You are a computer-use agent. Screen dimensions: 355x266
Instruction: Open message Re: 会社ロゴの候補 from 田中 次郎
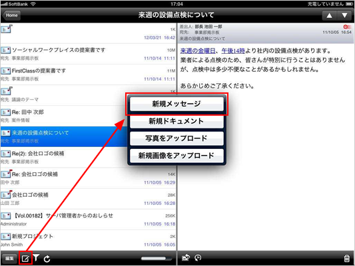coord(89,178)
